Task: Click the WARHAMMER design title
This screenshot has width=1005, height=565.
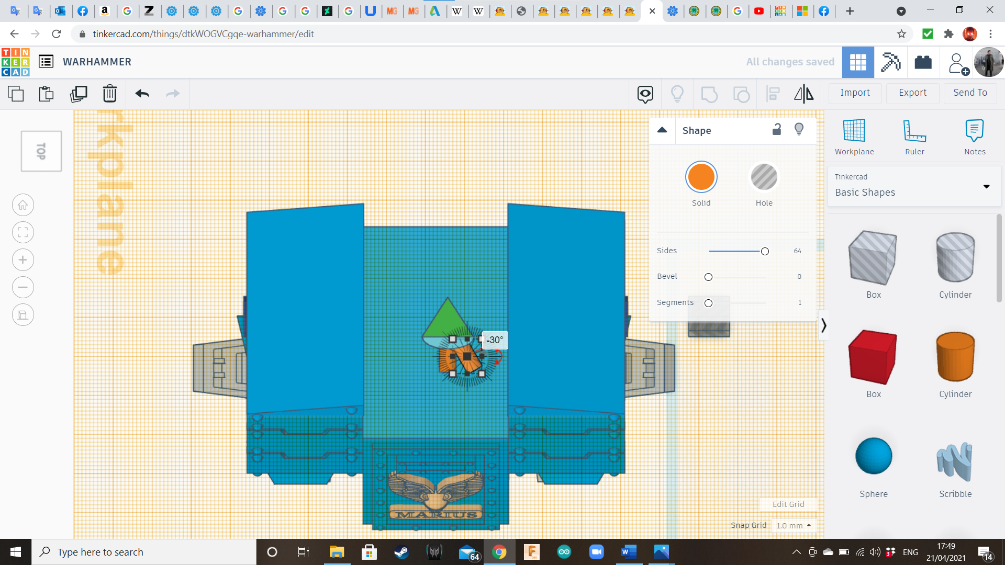Action: [97, 62]
